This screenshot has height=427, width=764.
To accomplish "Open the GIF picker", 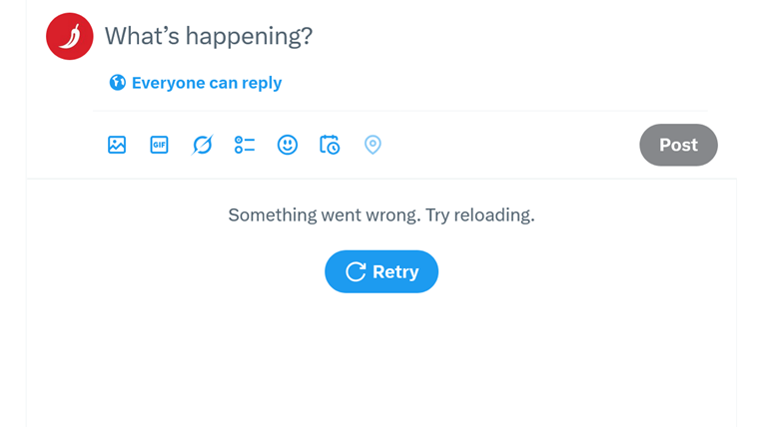I will 159,145.
